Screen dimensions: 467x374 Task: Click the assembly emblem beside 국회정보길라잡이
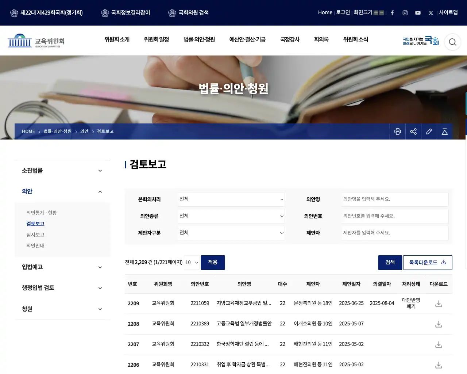point(105,13)
